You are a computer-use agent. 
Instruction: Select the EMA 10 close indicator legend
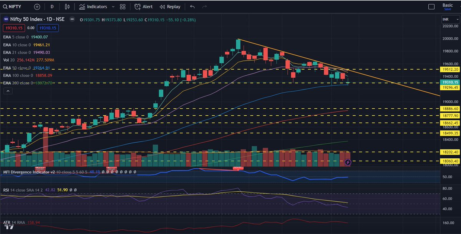[26, 45]
